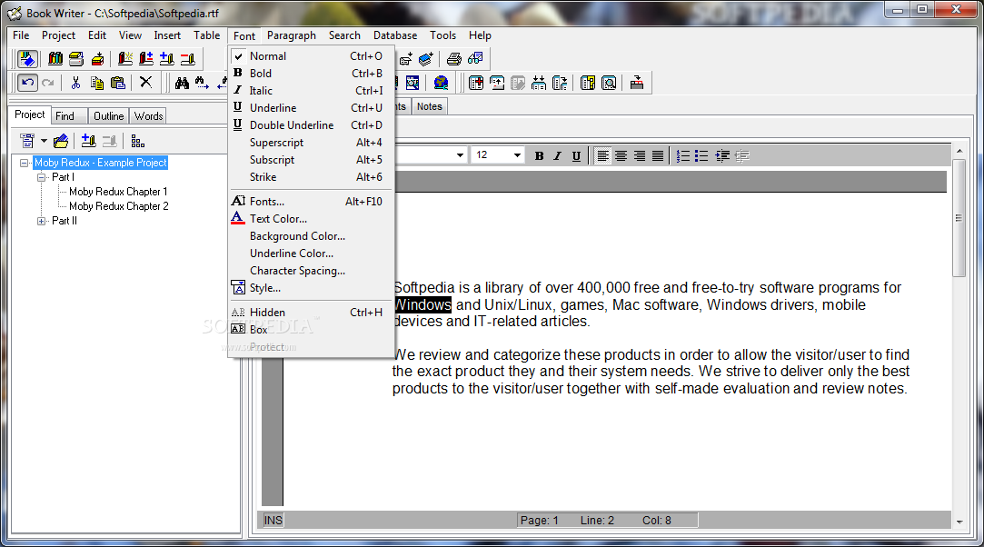
Task: Click the database question-mark icon
Action: point(587,83)
